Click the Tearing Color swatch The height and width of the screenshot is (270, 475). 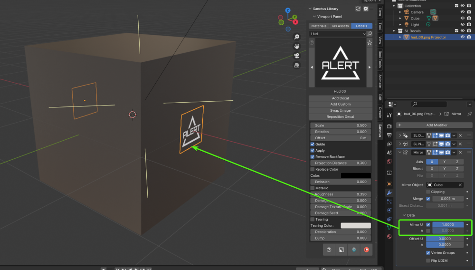click(x=356, y=225)
